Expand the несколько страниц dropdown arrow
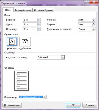The image size is (99, 110). pos(63,57)
